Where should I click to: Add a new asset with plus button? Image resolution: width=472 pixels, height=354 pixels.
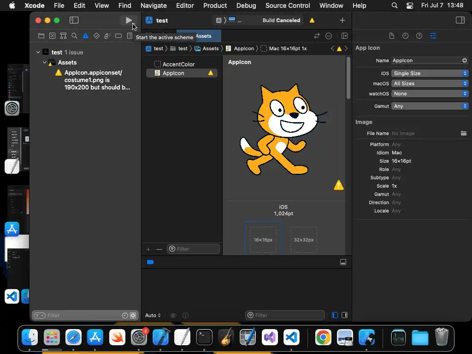148,249
